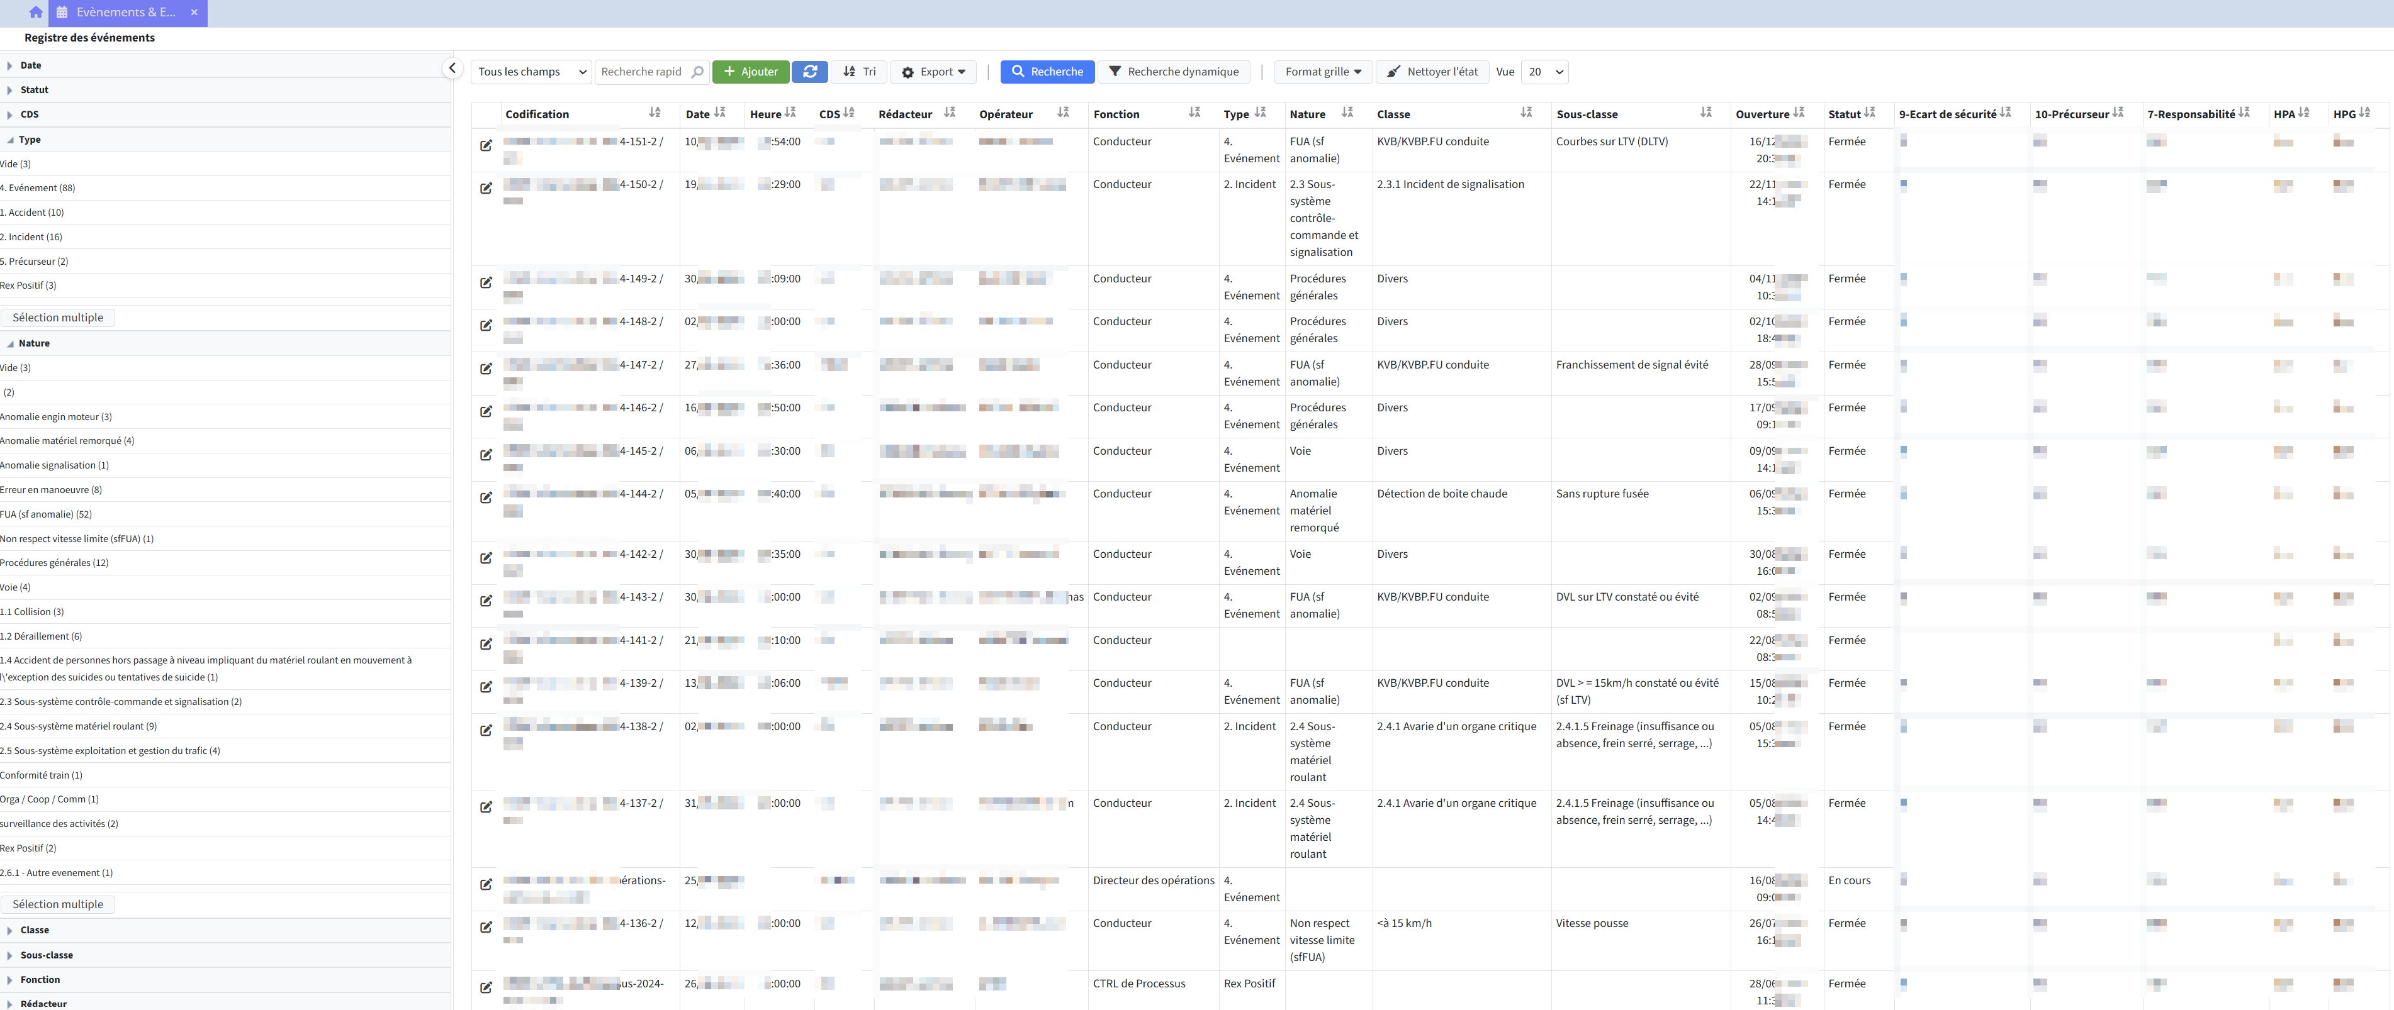Click the Recherche rapide input field
The width and height of the screenshot is (2394, 1010).
pyautogui.click(x=642, y=72)
